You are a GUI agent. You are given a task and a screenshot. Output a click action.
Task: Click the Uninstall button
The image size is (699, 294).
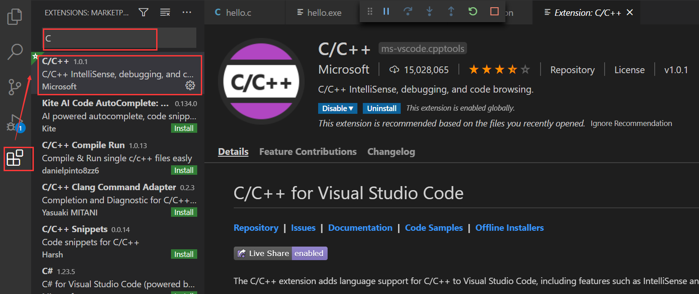382,108
